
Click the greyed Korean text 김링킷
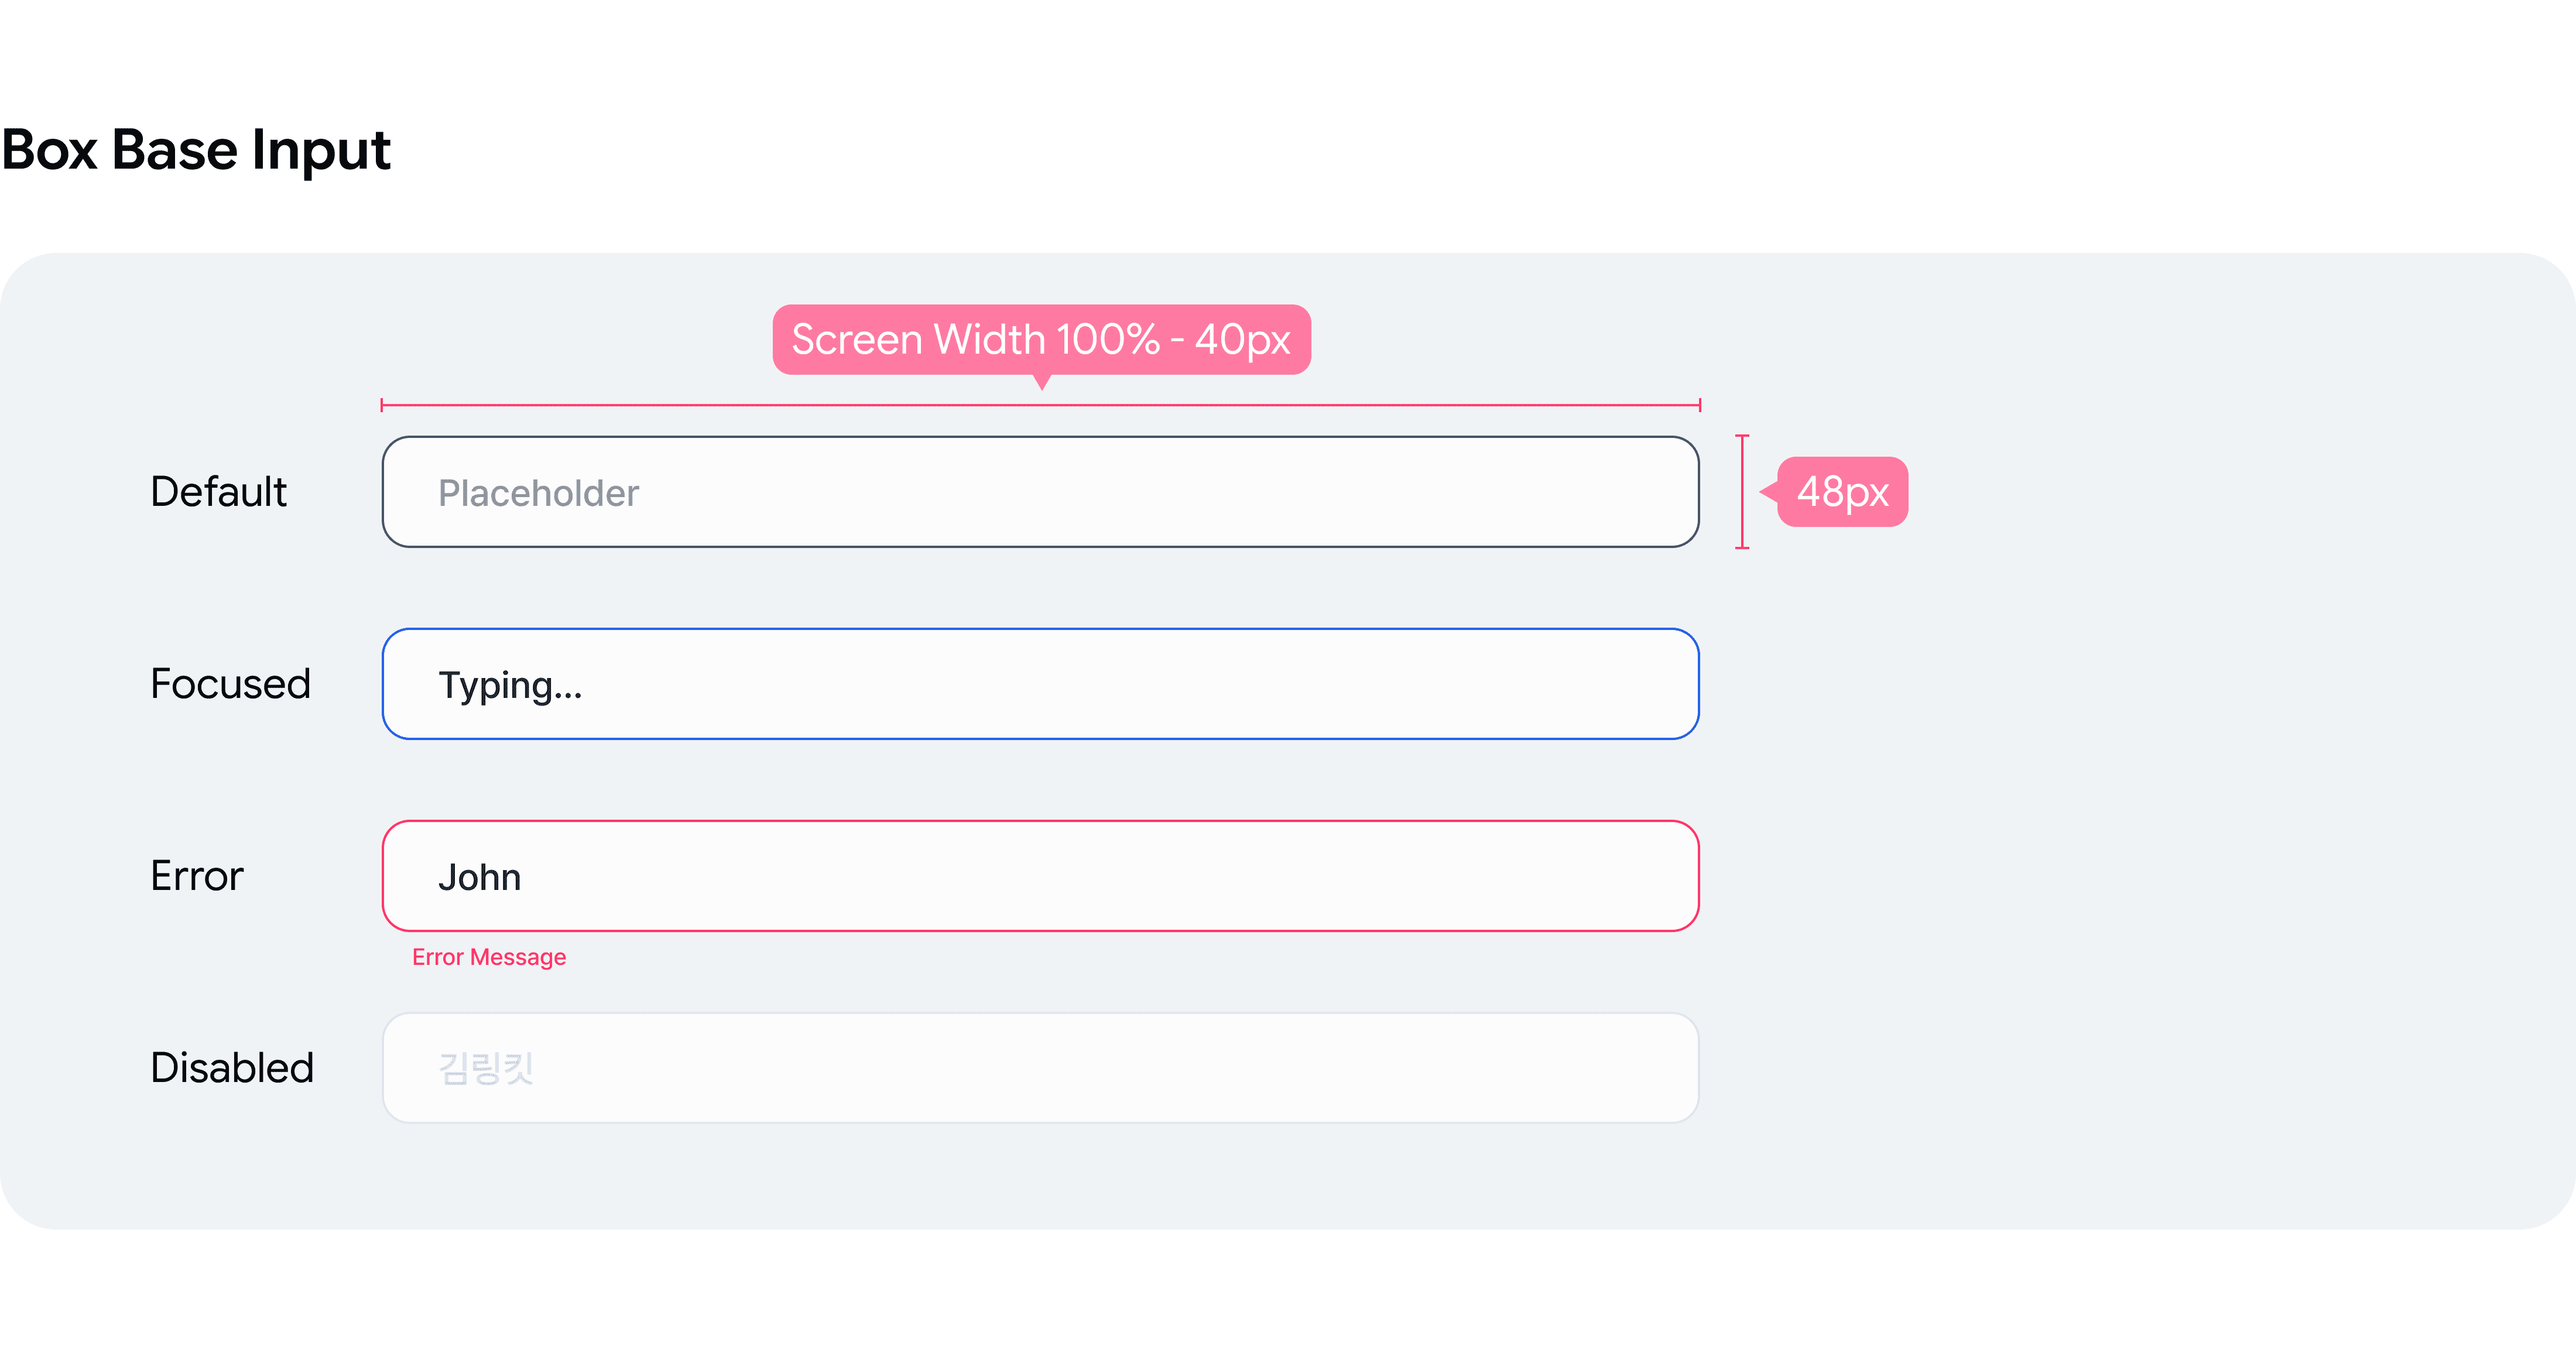coord(486,1068)
